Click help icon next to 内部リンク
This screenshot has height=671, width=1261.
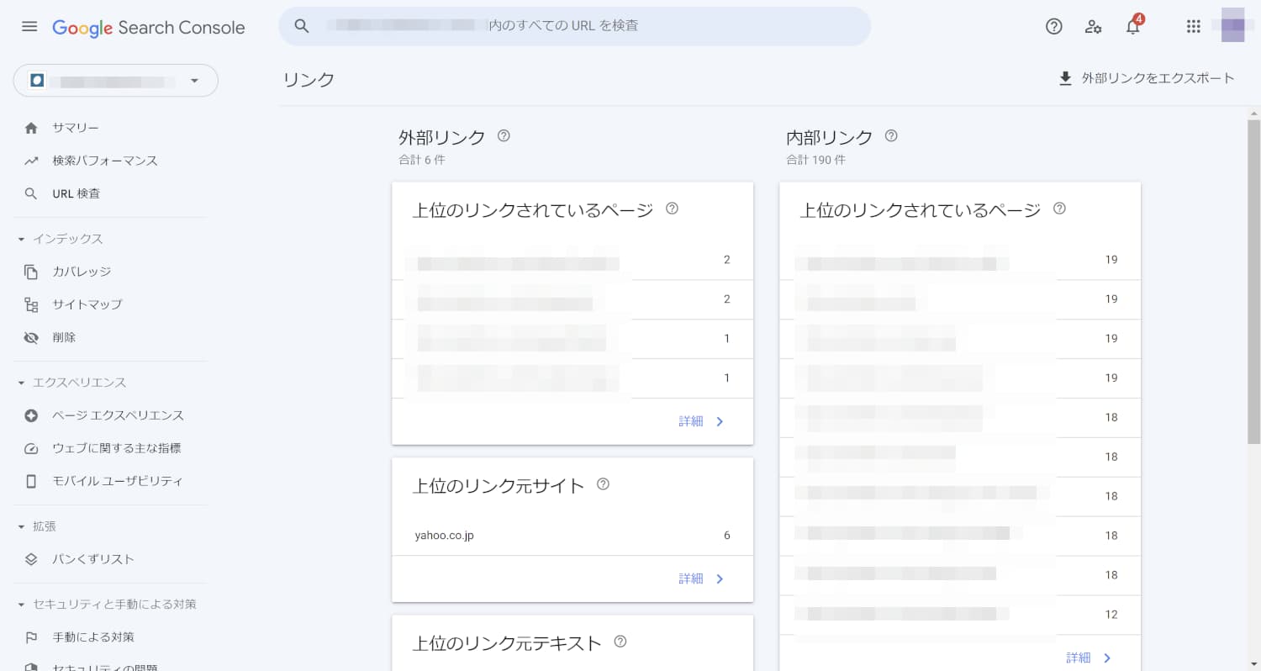click(x=891, y=135)
